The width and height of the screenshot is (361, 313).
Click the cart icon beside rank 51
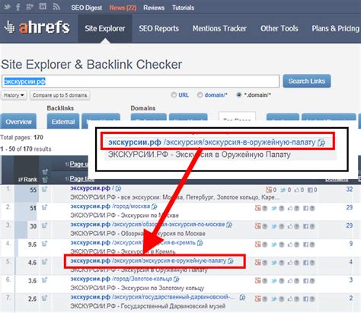click(x=45, y=208)
